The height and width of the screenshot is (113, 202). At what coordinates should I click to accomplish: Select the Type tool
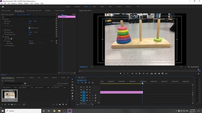tap(72, 99)
